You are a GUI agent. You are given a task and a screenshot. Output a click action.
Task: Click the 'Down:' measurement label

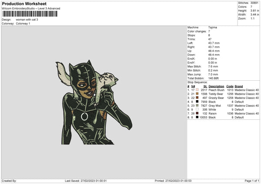click(x=191, y=55)
